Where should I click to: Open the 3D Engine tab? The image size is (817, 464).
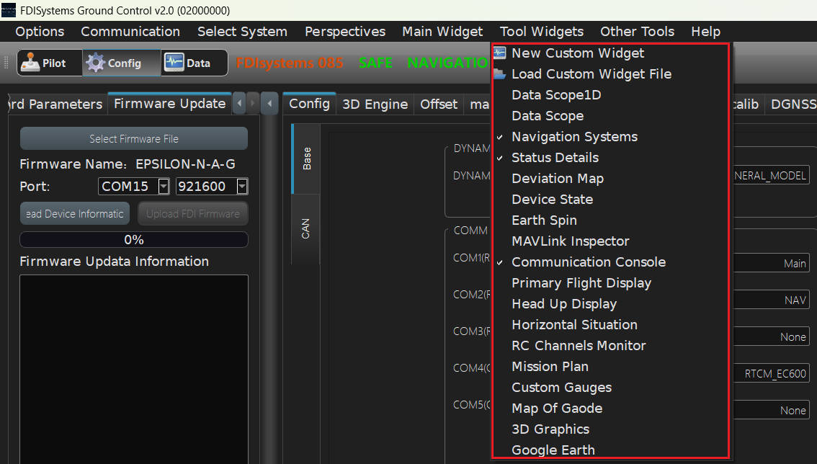(x=375, y=104)
